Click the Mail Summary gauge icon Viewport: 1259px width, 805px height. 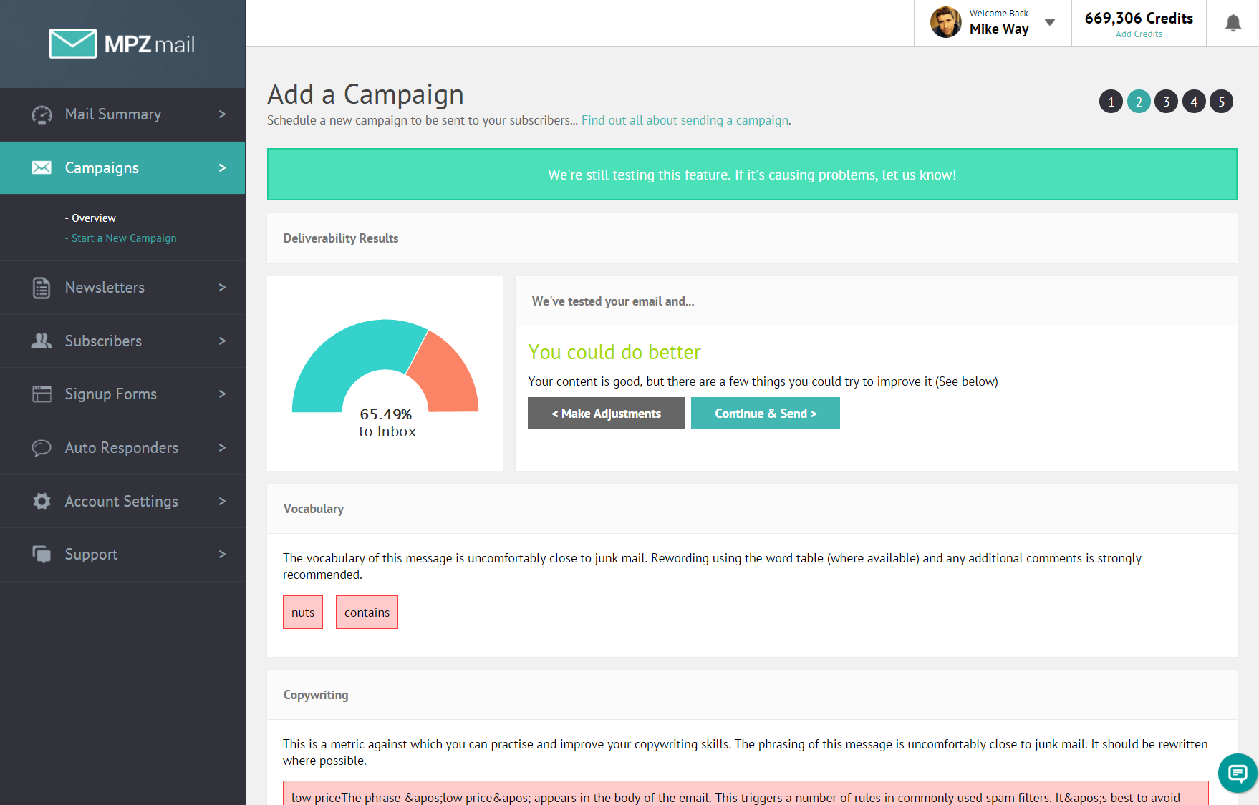coord(42,114)
